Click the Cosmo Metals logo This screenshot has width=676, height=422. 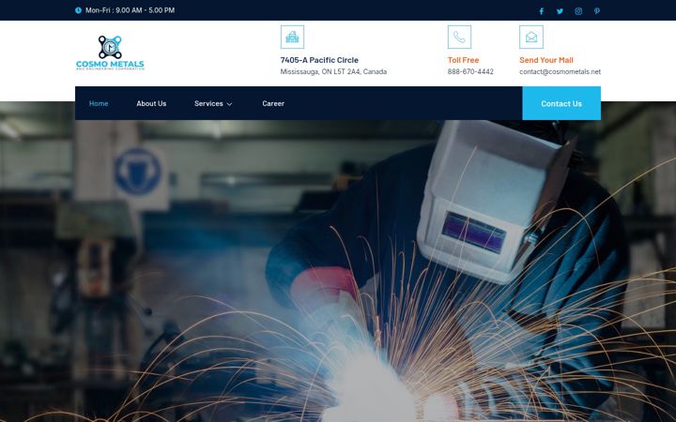110,53
